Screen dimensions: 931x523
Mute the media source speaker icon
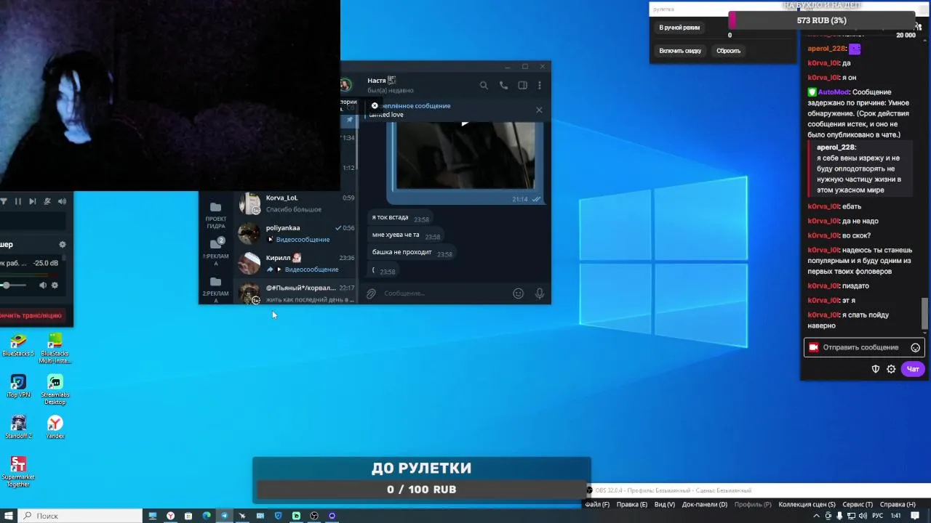[62, 201]
